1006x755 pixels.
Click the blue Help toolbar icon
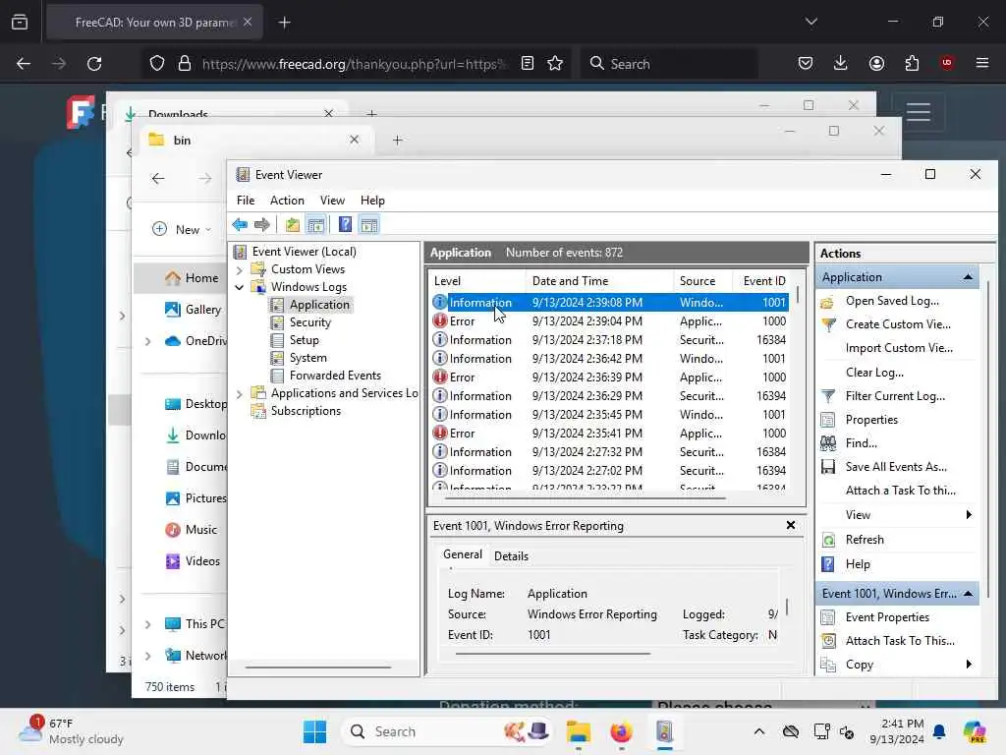pyautogui.click(x=345, y=225)
